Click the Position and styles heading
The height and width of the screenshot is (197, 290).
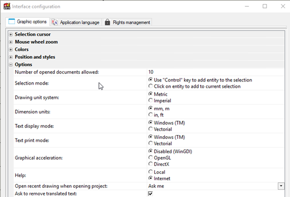pyautogui.click(x=35, y=57)
